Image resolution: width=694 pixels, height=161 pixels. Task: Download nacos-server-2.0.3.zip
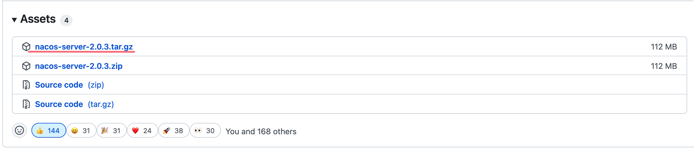click(79, 66)
